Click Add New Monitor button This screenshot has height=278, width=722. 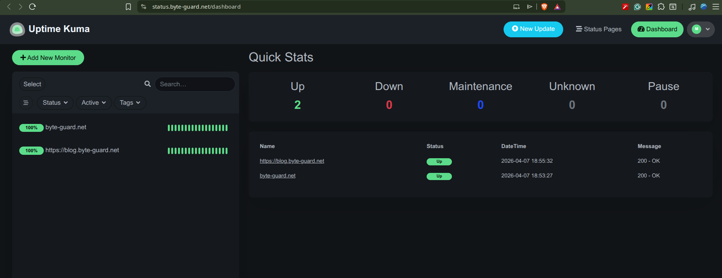tap(48, 58)
